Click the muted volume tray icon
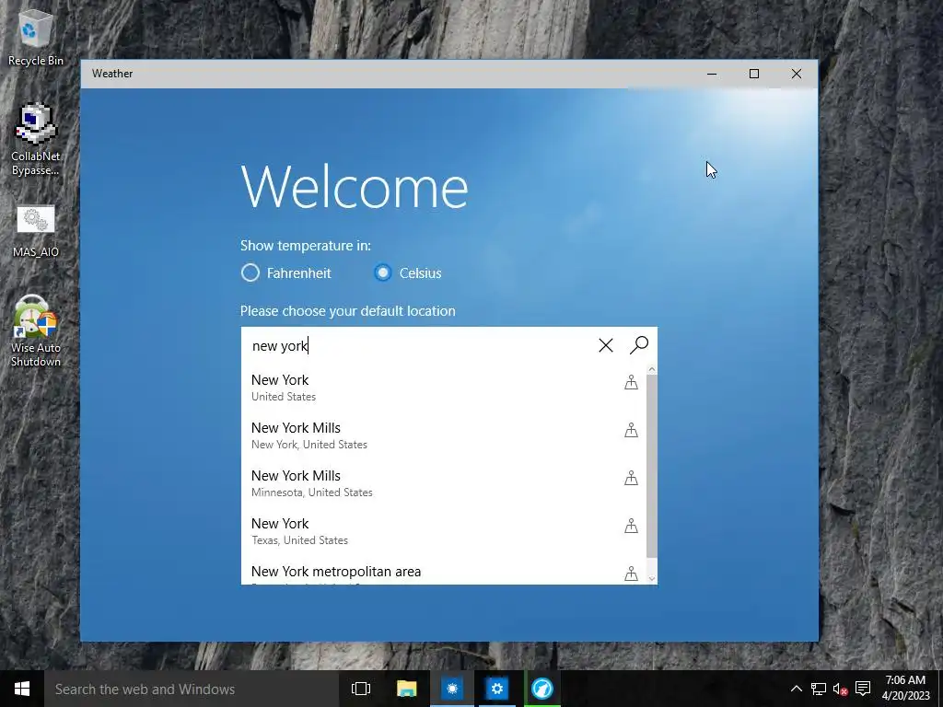The width and height of the screenshot is (943, 707). pyautogui.click(x=840, y=689)
